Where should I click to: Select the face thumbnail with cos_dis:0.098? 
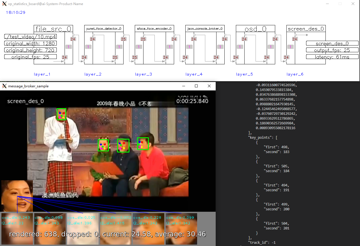pos(50,229)
